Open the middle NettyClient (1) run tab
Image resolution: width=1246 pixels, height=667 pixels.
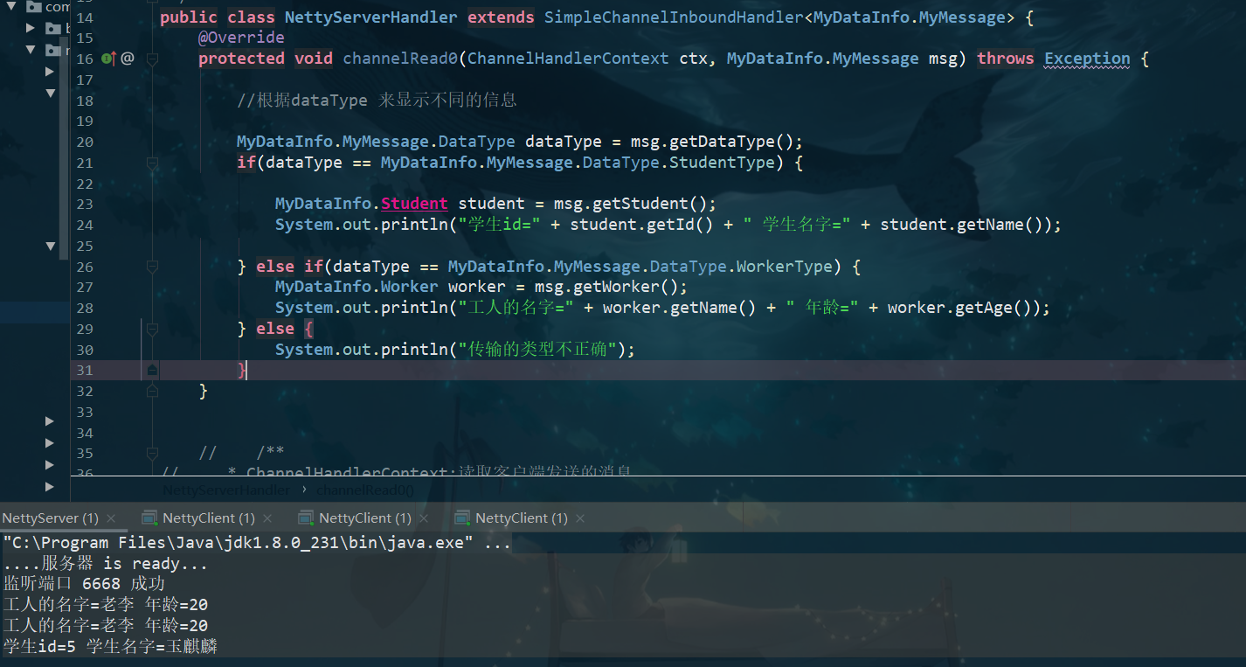[x=365, y=518]
